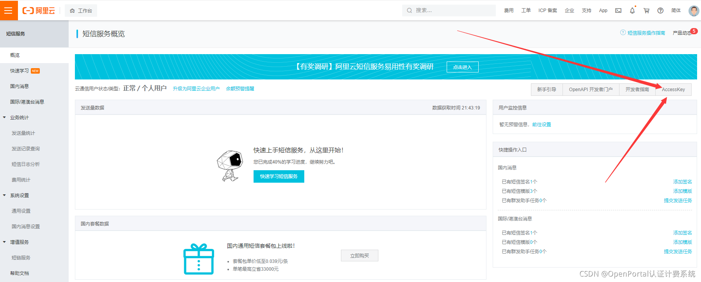Image resolution: width=701 pixels, height=282 pixels.
Task: Open the user avatar account menu
Action: (694, 11)
